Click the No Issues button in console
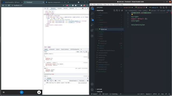The height and width of the screenshot is (96, 172). pos(82,81)
